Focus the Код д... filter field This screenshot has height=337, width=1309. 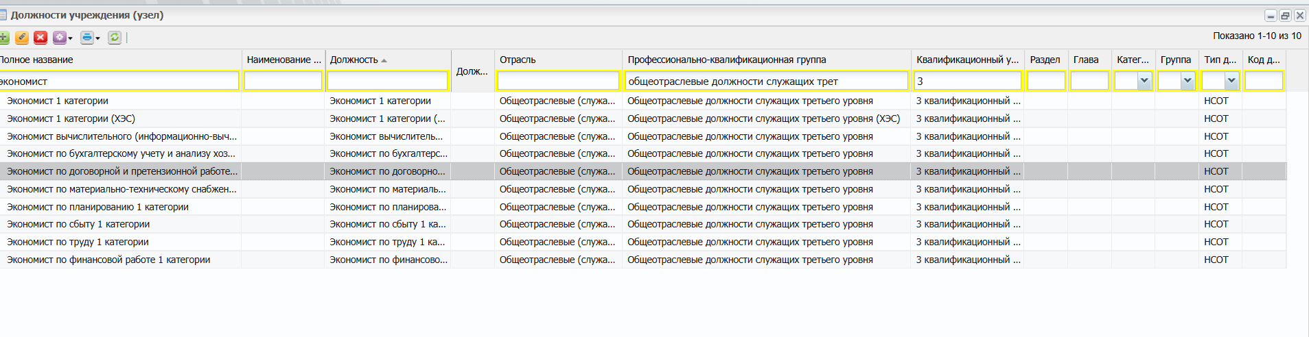(1264, 81)
